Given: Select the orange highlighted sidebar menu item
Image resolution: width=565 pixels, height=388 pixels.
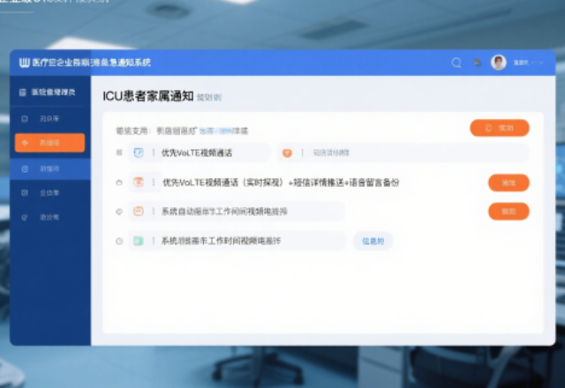Looking at the screenshot, I should click(49, 143).
